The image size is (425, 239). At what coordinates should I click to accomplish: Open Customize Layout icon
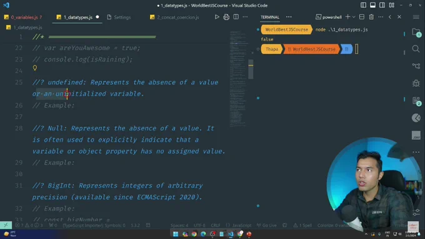[x=392, y=5]
